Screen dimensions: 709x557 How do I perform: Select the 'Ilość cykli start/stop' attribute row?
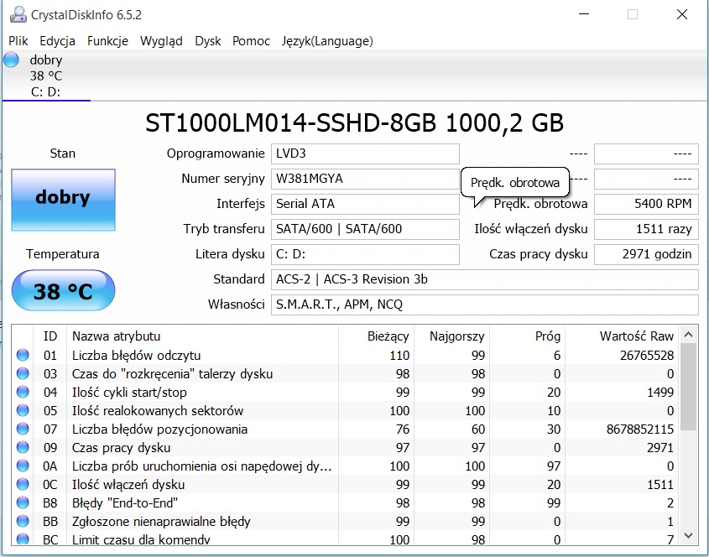click(x=345, y=393)
